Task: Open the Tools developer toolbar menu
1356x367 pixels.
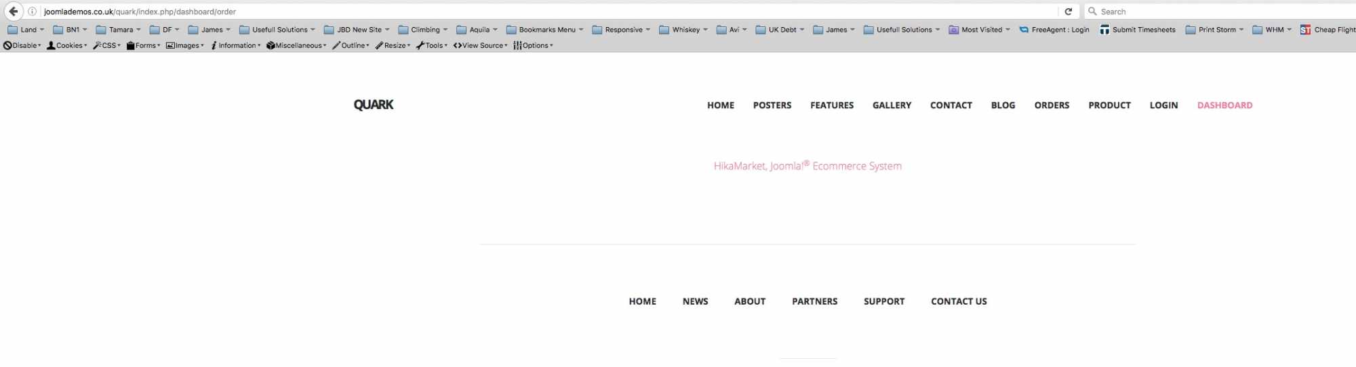Action: [x=432, y=45]
